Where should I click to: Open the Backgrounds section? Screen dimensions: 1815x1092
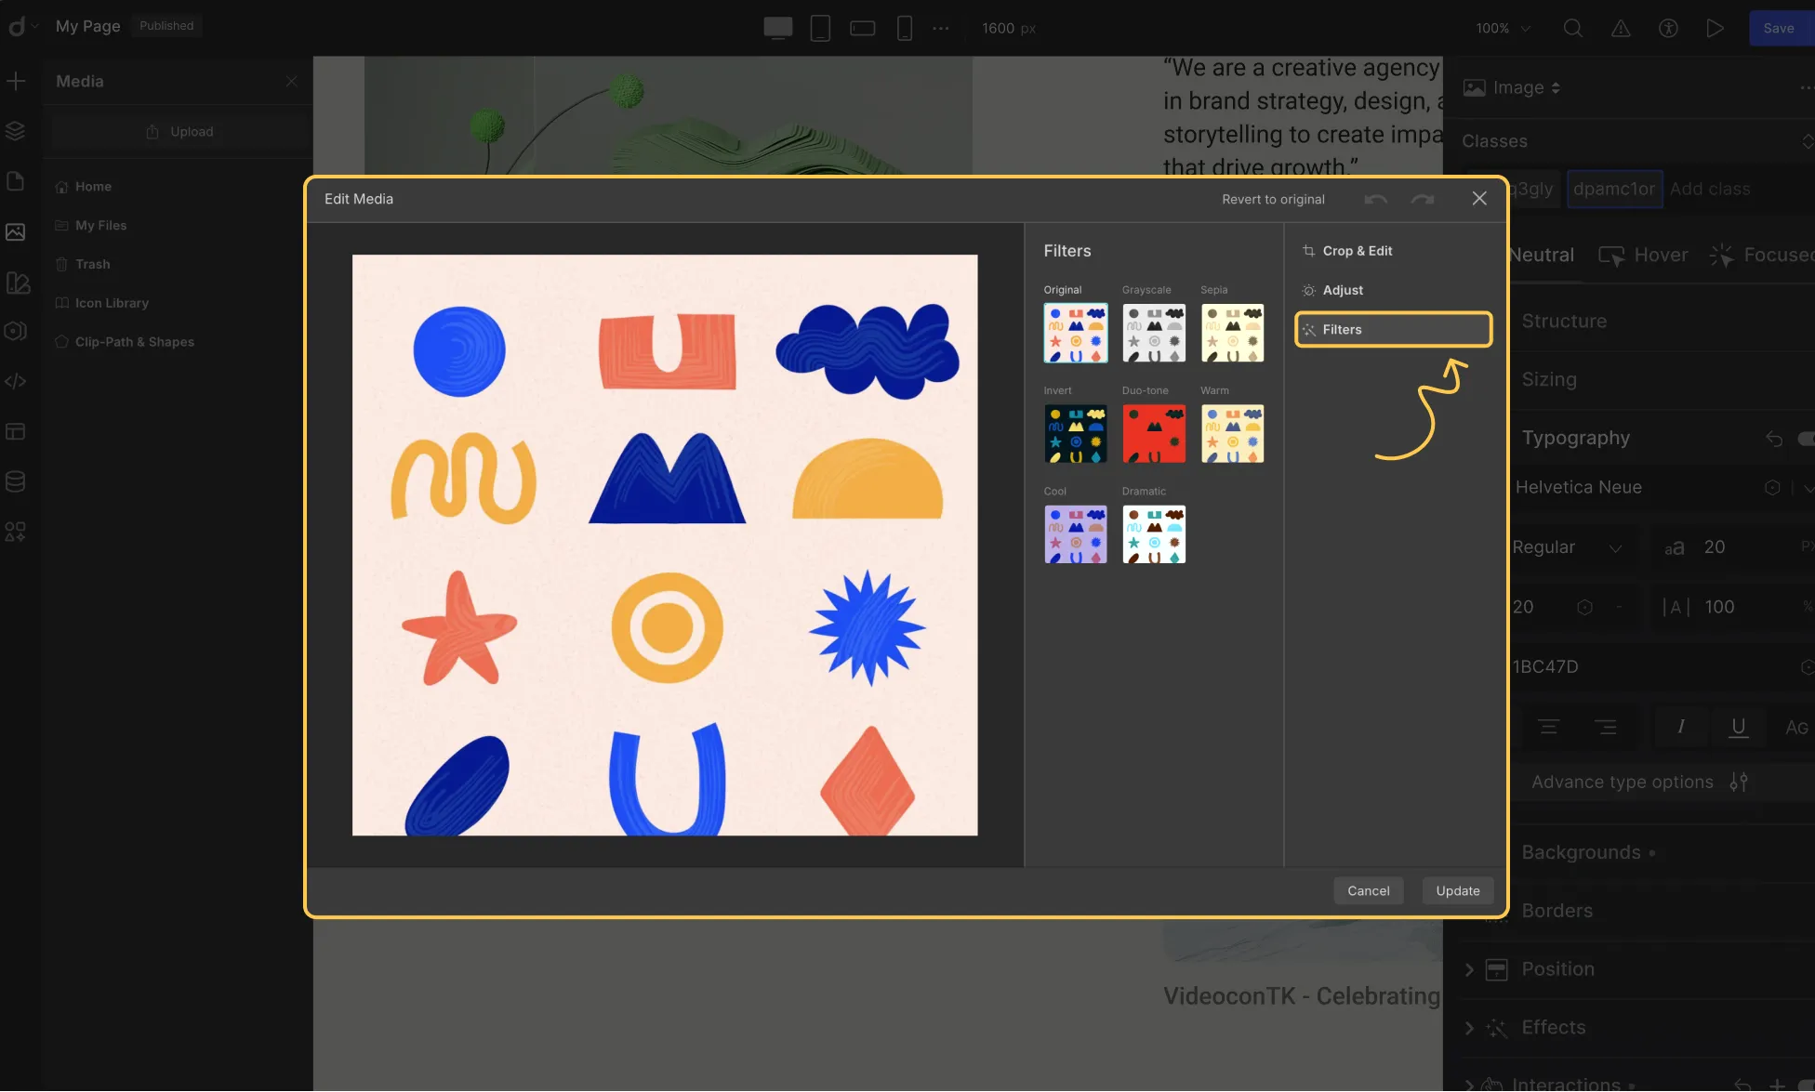tap(1581, 852)
